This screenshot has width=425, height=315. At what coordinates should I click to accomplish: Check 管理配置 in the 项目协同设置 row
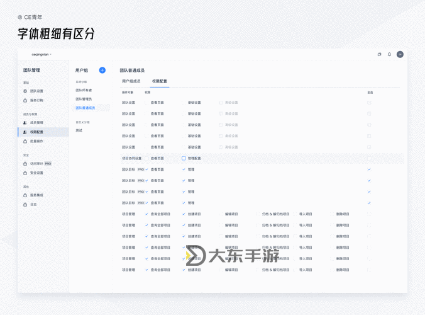coord(184,158)
